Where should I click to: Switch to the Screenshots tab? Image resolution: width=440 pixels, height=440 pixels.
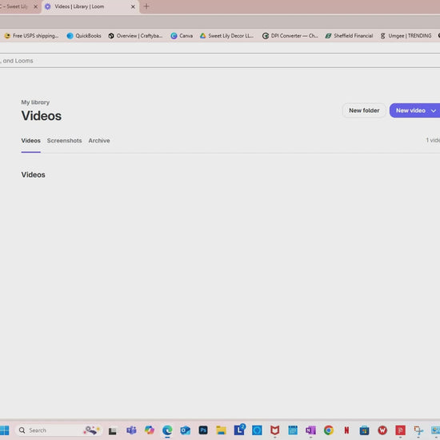click(x=64, y=141)
